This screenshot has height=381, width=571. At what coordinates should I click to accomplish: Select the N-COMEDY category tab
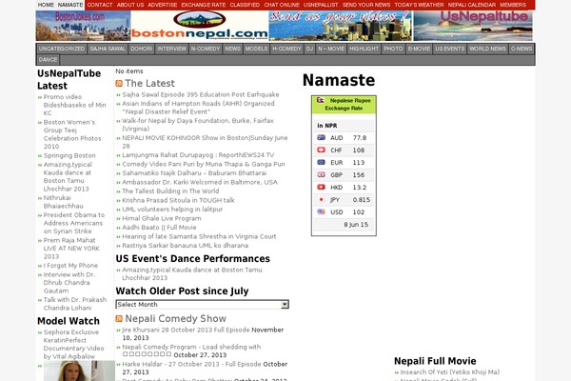coord(206,49)
